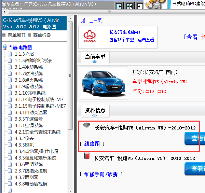Screen dimensions: 205x193
Task: Click the center-split pane toolbar icon
Action: [129, 6]
